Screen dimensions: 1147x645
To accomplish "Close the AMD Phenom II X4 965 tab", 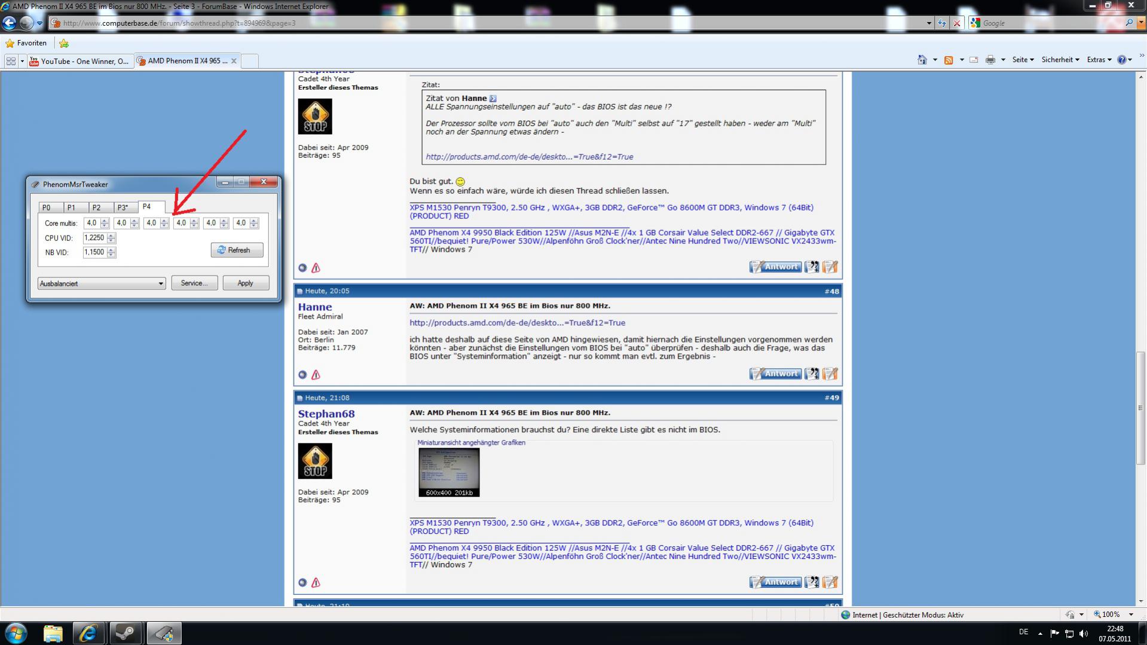I will tap(234, 61).
